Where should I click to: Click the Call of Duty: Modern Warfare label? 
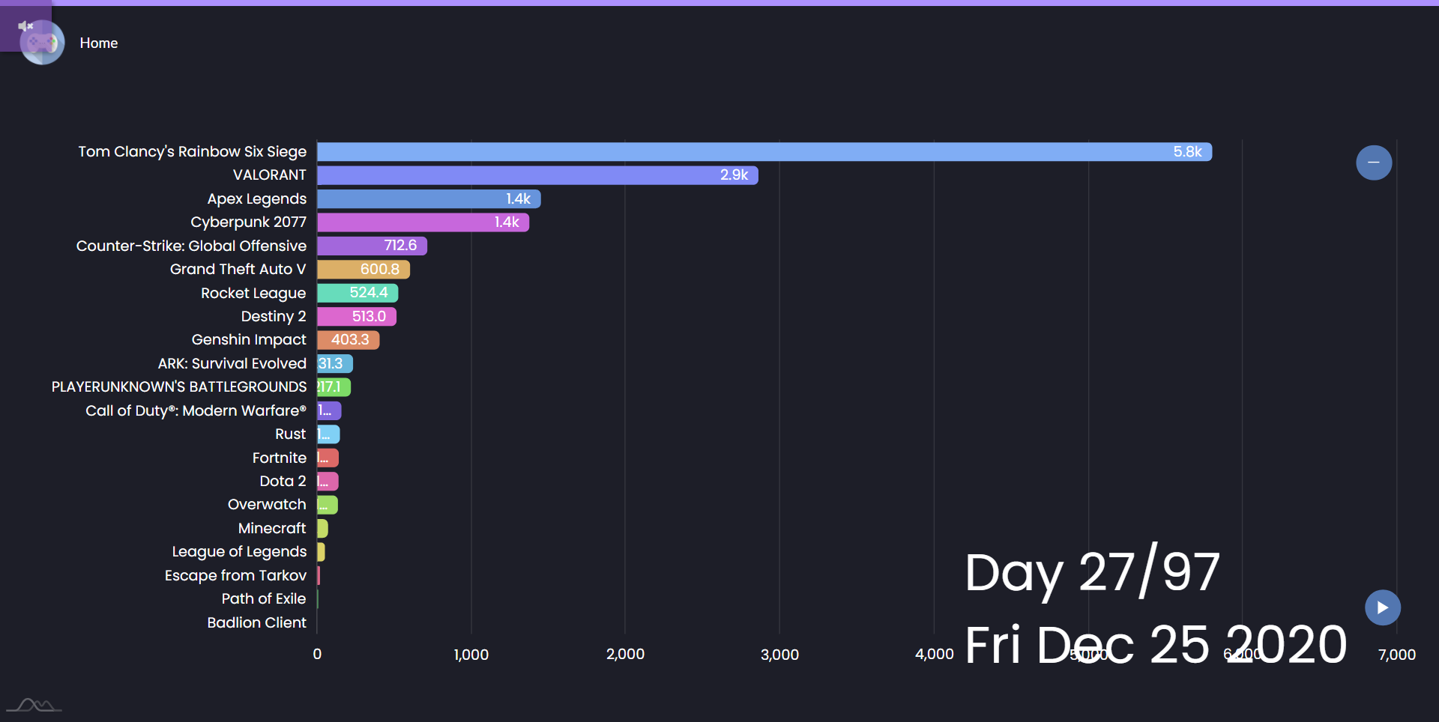(196, 410)
